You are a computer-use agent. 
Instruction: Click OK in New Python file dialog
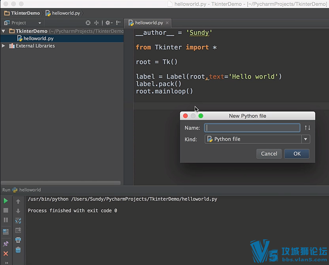pyautogui.click(x=297, y=154)
